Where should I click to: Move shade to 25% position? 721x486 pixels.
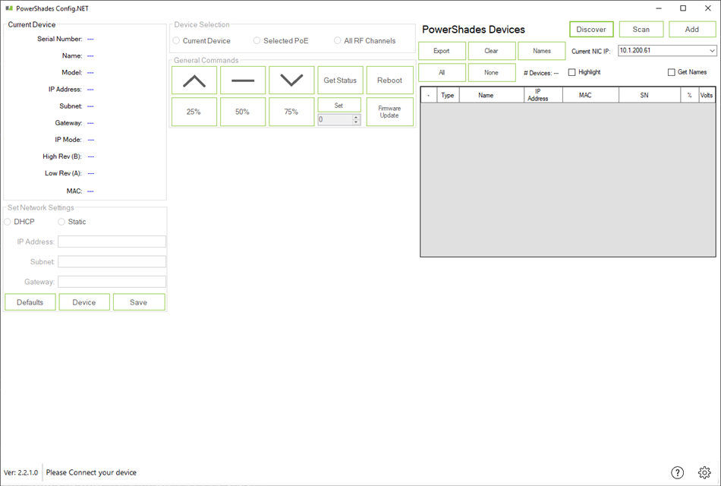point(194,112)
